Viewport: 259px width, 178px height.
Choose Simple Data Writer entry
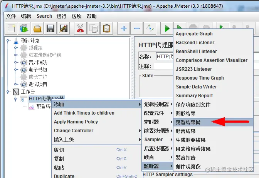pyautogui.click(x=213, y=87)
